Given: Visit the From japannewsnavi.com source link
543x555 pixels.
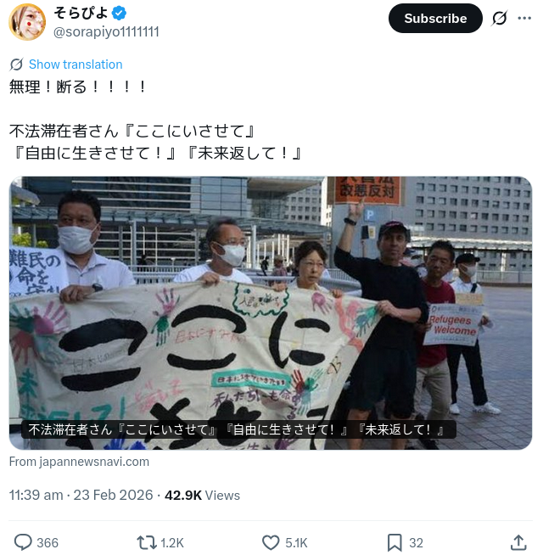Looking at the screenshot, I should (x=79, y=462).
